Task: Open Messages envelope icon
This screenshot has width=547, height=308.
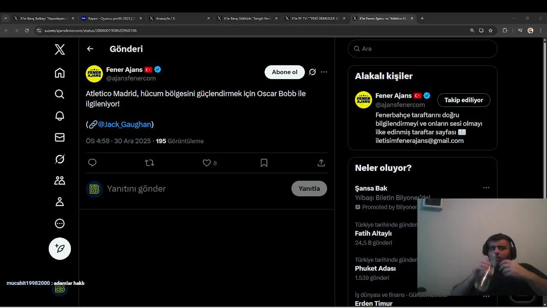Action: (60, 137)
